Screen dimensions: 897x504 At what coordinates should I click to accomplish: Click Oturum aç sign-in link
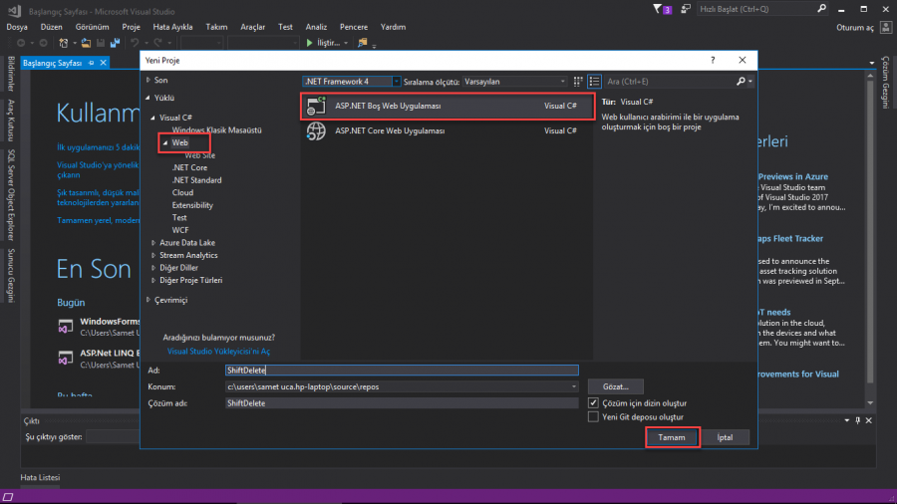855,28
